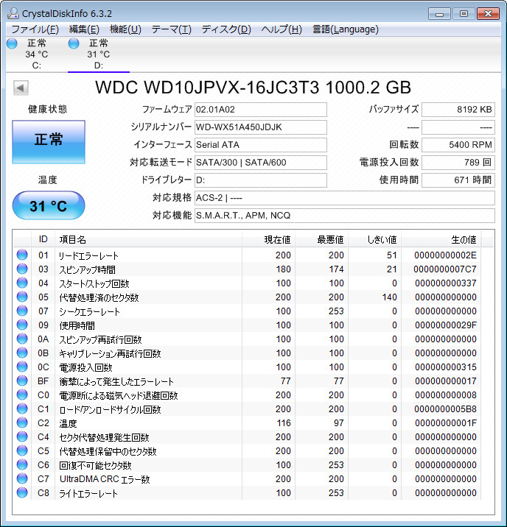Image resolution: width=507 pixels, height=527 pixels.
Task: Click status orb for attribute C8 row
Action: tap(21, 493)
